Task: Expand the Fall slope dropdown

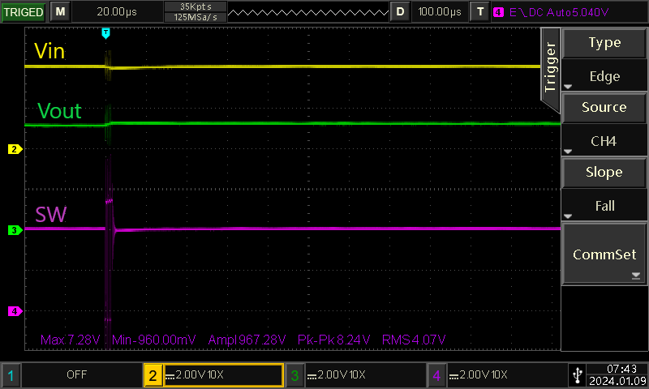Action: pos(604,206)
